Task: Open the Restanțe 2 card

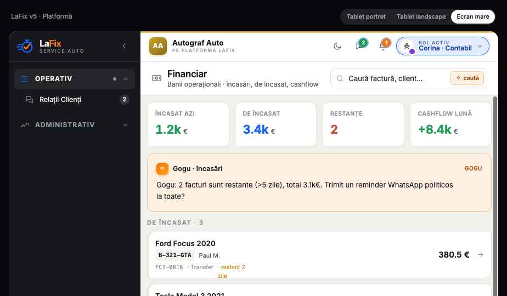Action: coord(363,124)
